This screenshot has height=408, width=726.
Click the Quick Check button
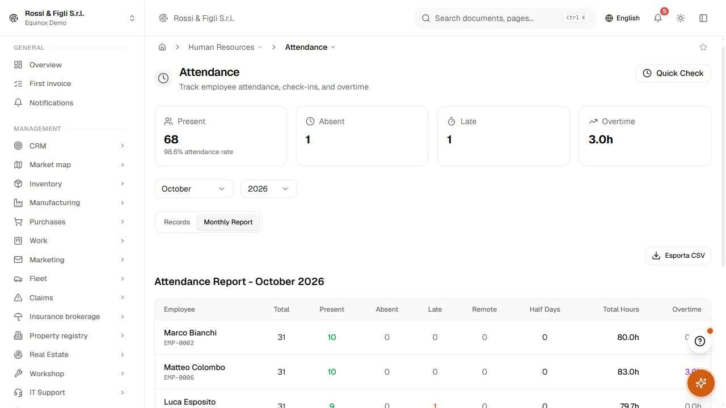point(673,73)
